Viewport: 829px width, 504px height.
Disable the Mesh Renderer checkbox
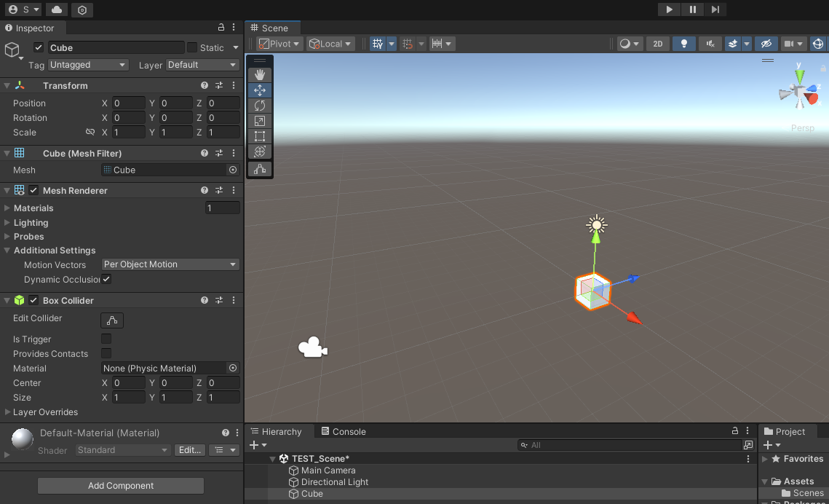click(x=33, y=190)
